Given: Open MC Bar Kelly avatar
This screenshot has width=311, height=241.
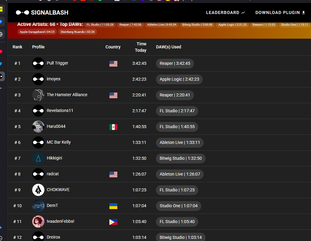Looking at the screenshot, I should [x=38, y=142].
